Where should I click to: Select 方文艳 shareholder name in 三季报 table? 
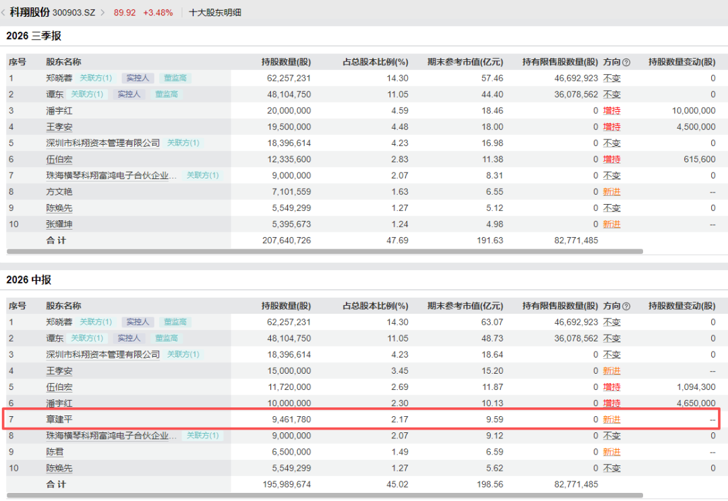[59, 192]
